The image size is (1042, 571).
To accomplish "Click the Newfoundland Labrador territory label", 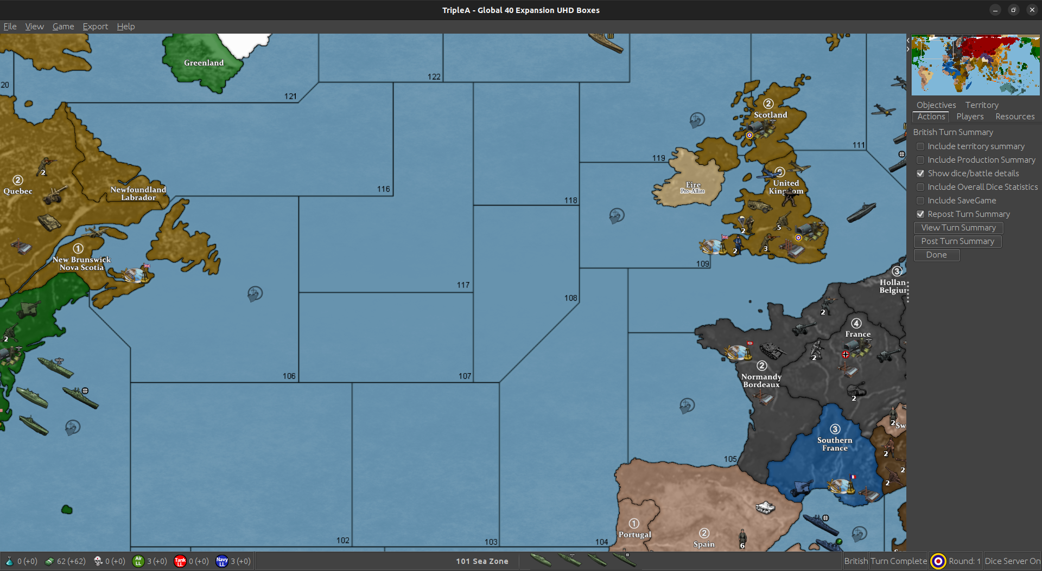I will point(138,194).
